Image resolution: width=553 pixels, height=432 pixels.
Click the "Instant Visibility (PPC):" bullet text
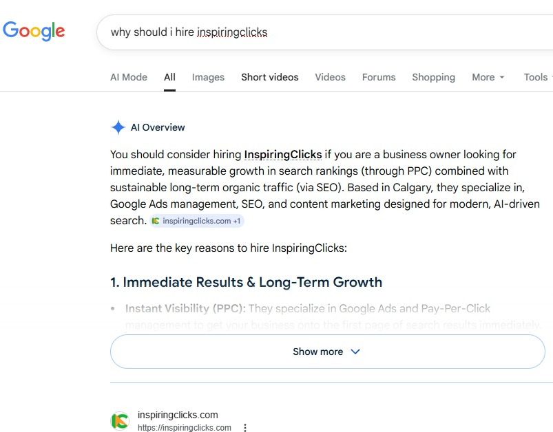[x=185, y=308]
